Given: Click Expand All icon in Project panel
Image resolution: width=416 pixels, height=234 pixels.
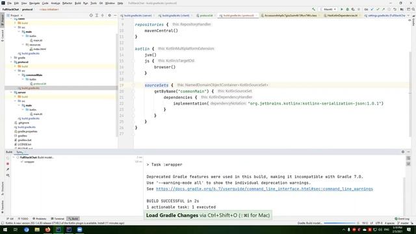Looking at the screenshot, I should pyautogui.click(x=97, y=16).
